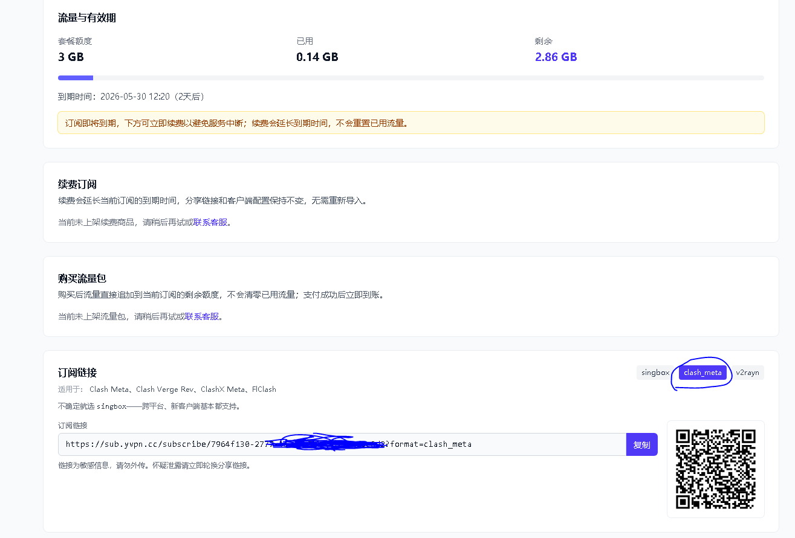Select the clash_meta format tab
This screenshot has width=795, height=538.
click(x=703, y=373)
